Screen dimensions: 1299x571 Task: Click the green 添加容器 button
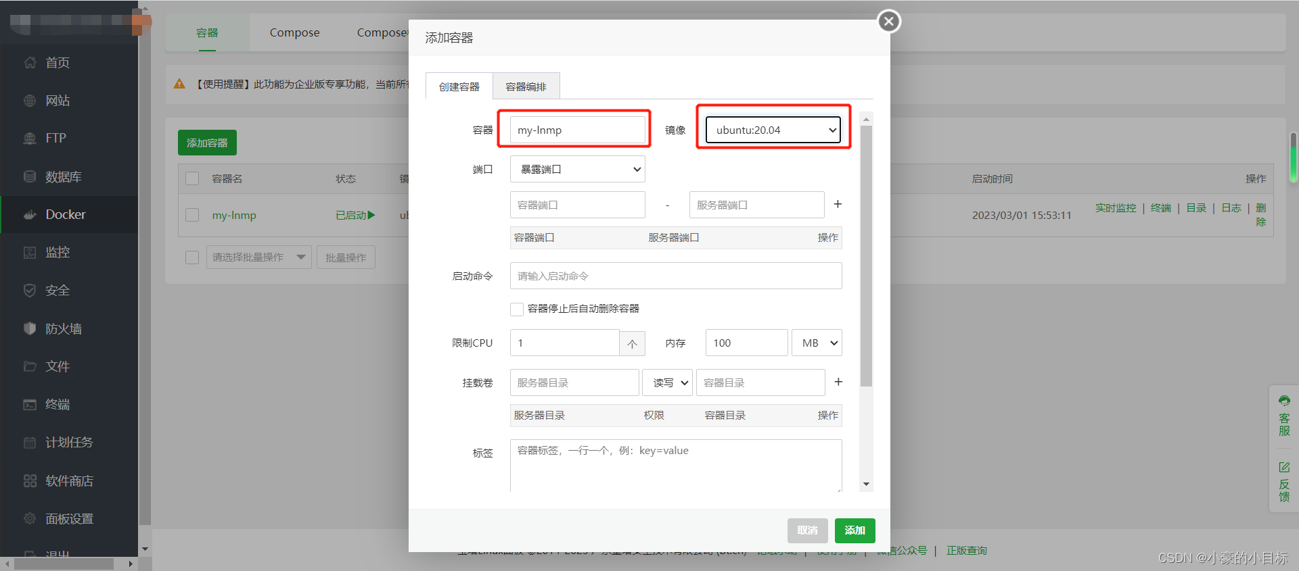(x=207, y=143)
